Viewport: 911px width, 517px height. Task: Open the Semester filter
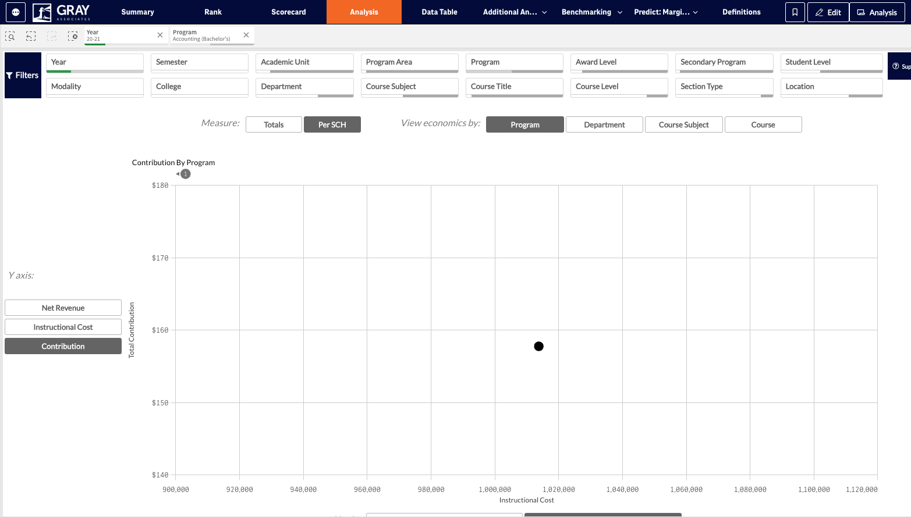[x=200, y=63]
